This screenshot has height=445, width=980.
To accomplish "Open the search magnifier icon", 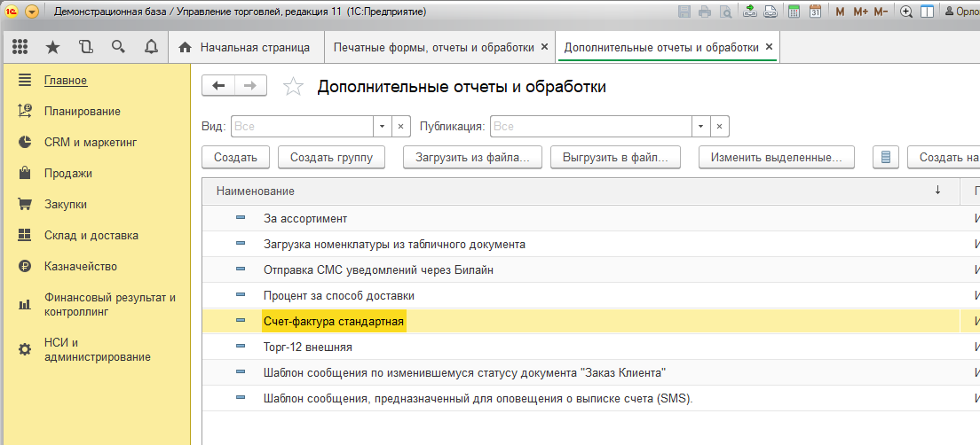I will (x=118, y=48).
